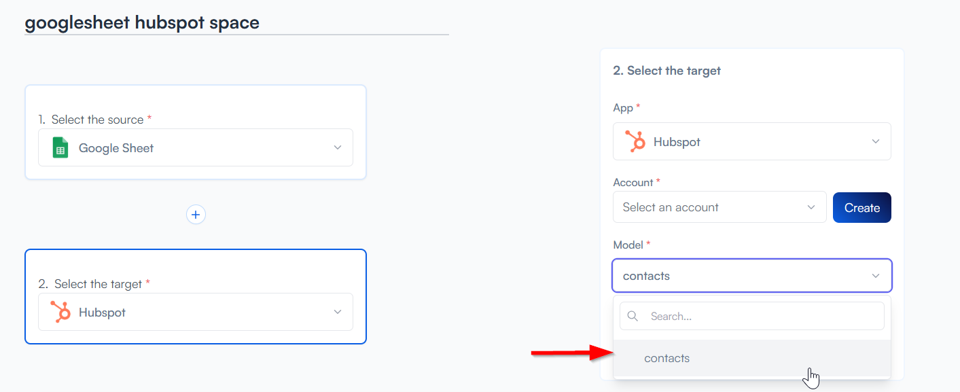Add a step with the plus icon
Screen dimensions: 960x392
(x=196, y=215)
